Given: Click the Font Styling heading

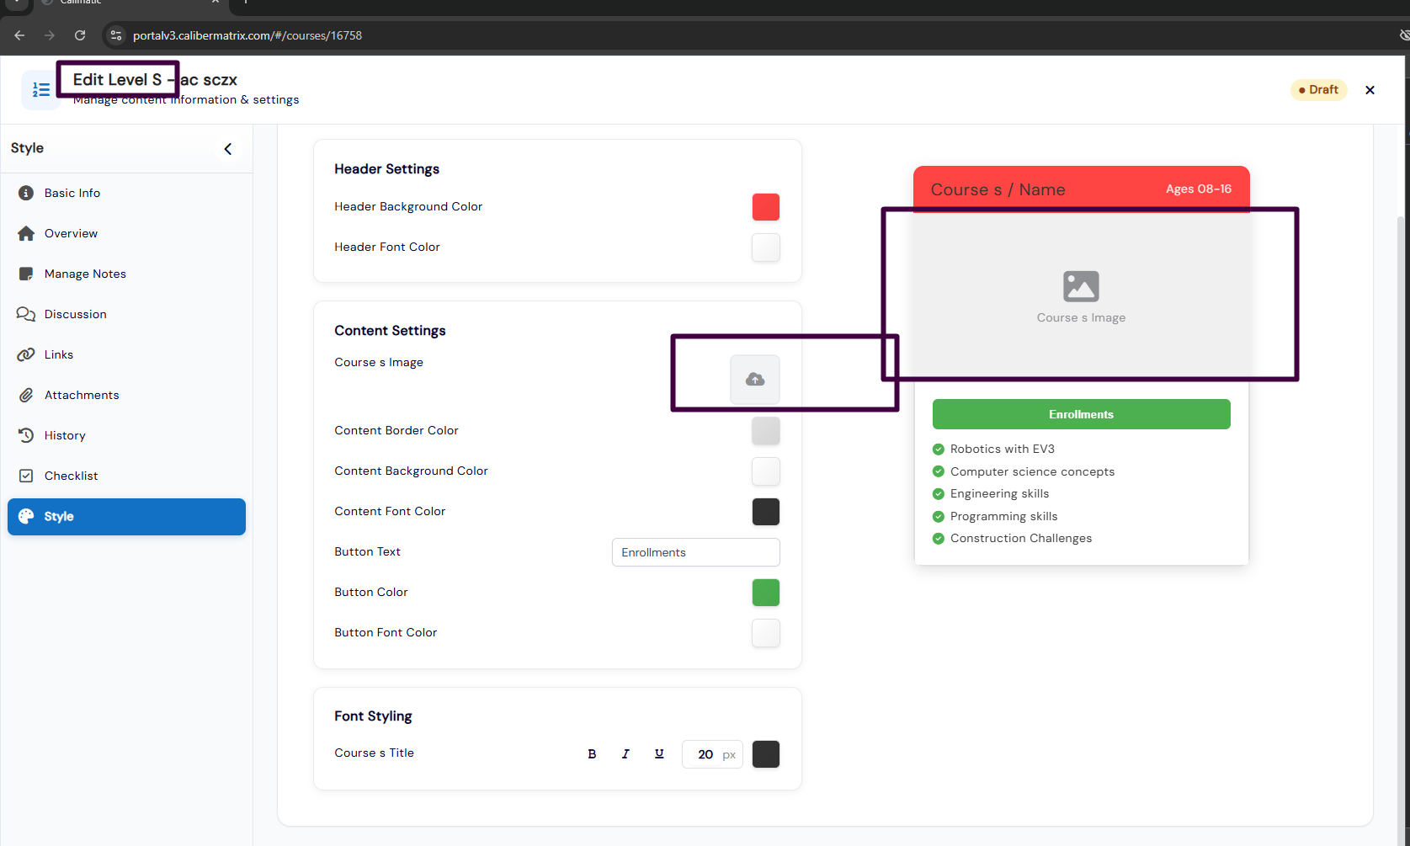Looking at the screenshot, I should (373, 716).
